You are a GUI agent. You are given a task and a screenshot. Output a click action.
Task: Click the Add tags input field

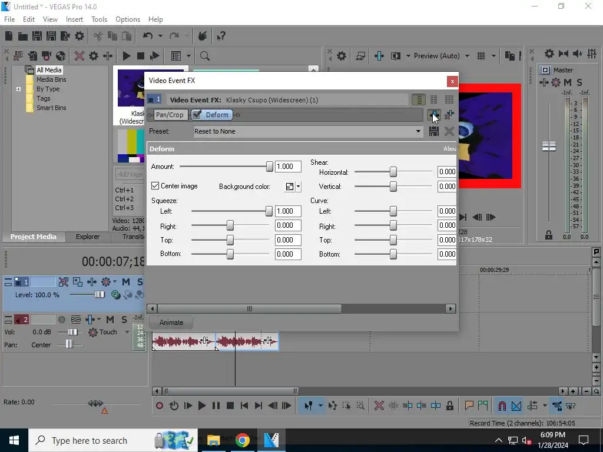coord(130,174)
